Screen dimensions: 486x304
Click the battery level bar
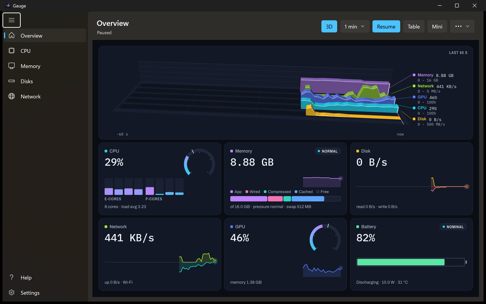point(412,262)
